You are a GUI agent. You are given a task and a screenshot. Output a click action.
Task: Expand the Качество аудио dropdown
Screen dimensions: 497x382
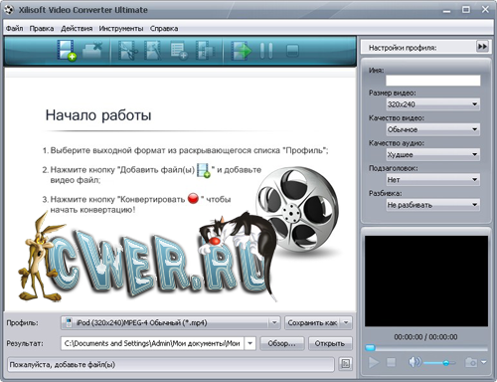tap(433, 154)
